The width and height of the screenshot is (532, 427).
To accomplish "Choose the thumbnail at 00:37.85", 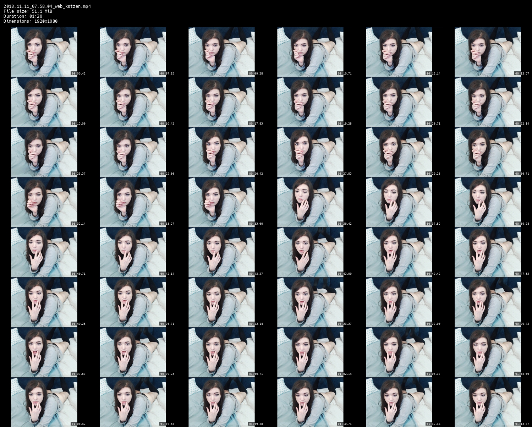I will point(399,202).
